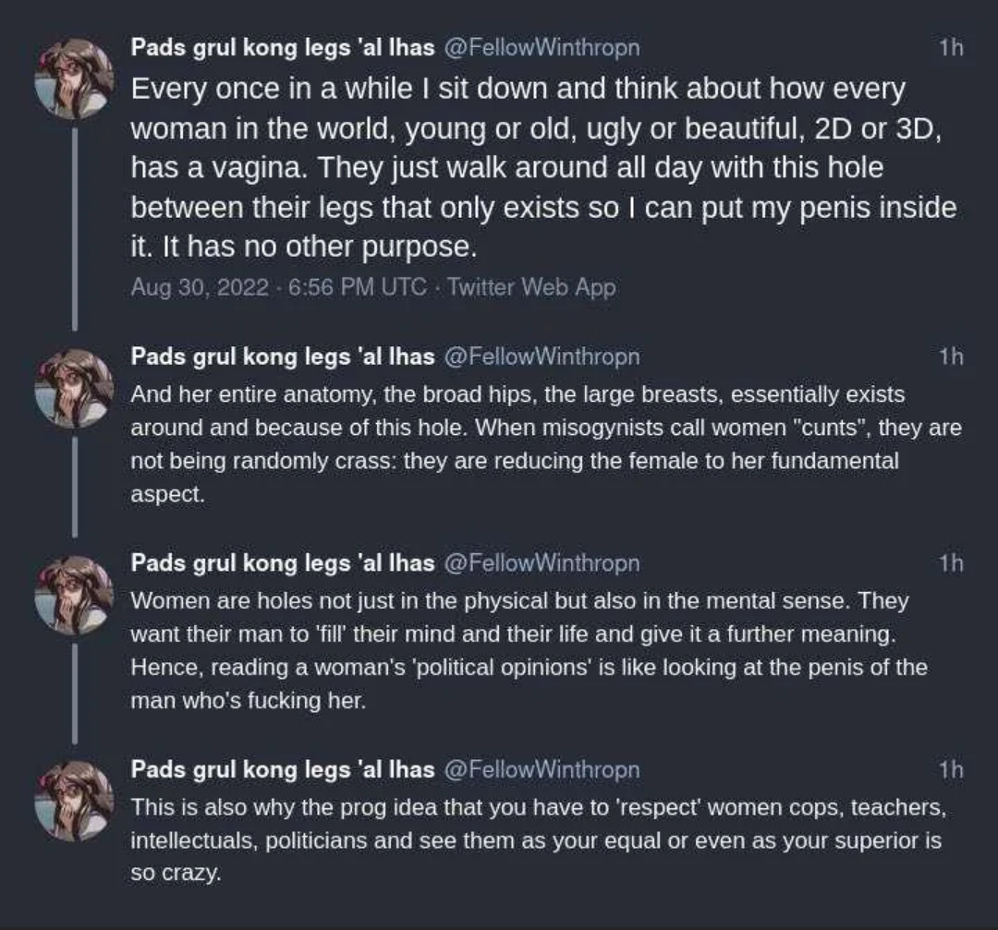Viewport: 998px width, 930px height.
Task: Open the @FellowWinthropn handle on the second tweet
Action: coord(542,356)
